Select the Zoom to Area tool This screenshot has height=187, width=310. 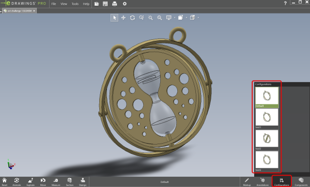(x=150, y=18)
